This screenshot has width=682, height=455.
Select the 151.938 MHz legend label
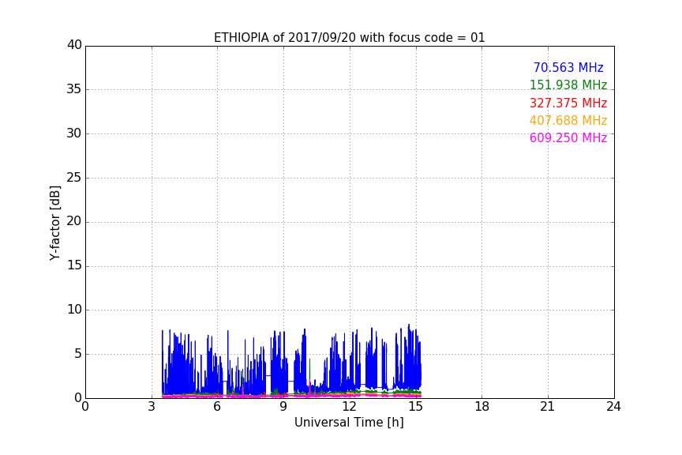[568, 85]
